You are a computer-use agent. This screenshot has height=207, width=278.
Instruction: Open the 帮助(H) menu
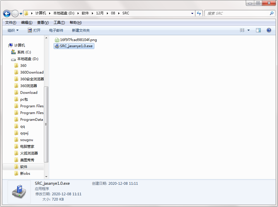[76, 23]
